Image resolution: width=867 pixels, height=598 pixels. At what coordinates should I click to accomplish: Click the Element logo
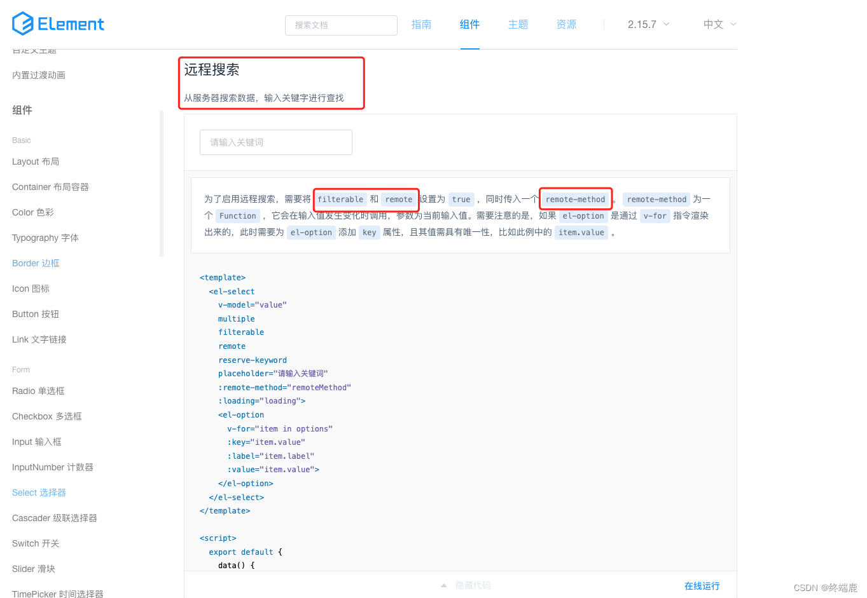click(x=58, y=24)
